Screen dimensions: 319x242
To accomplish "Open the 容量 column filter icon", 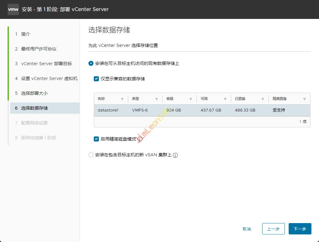I will [191, 99].
